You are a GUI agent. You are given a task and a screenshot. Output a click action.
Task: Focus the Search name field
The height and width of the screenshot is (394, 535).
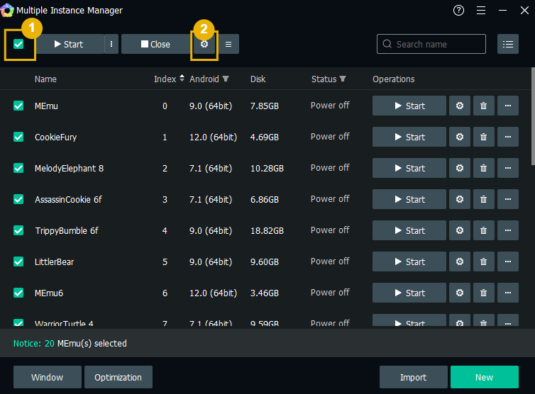click(x=431, y=44)
